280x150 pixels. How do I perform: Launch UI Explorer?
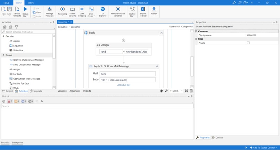point(103,12)
